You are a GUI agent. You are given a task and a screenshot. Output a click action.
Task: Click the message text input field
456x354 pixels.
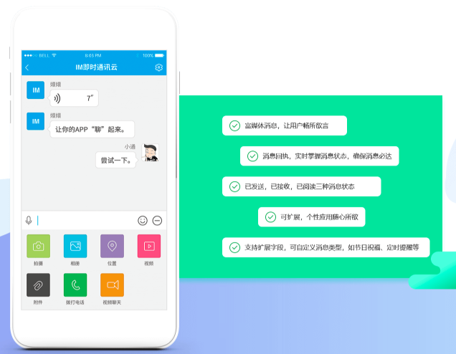[86, 221]
